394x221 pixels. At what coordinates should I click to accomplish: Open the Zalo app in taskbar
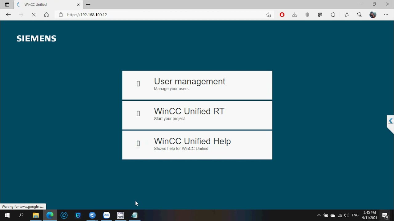coord(107,215)
